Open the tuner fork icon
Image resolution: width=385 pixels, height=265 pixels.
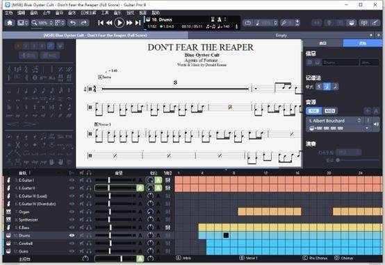click(x=363, y=23)
